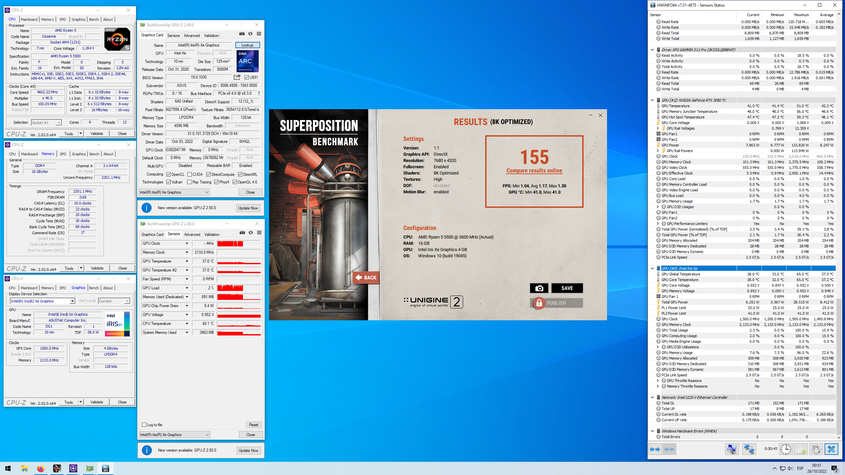The image size is (845, 475).
Task: Switch to Bench tab in top CPU-Z window
Action: click(x=94, y=19)
